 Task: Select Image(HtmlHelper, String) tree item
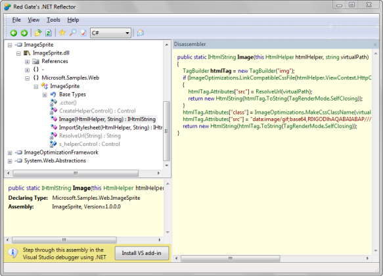pyautogui.click(x=107, y=119)
